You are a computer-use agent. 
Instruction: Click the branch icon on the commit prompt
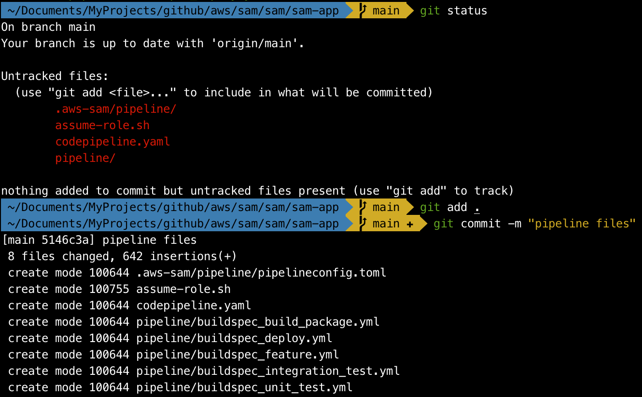click(363, 224)
